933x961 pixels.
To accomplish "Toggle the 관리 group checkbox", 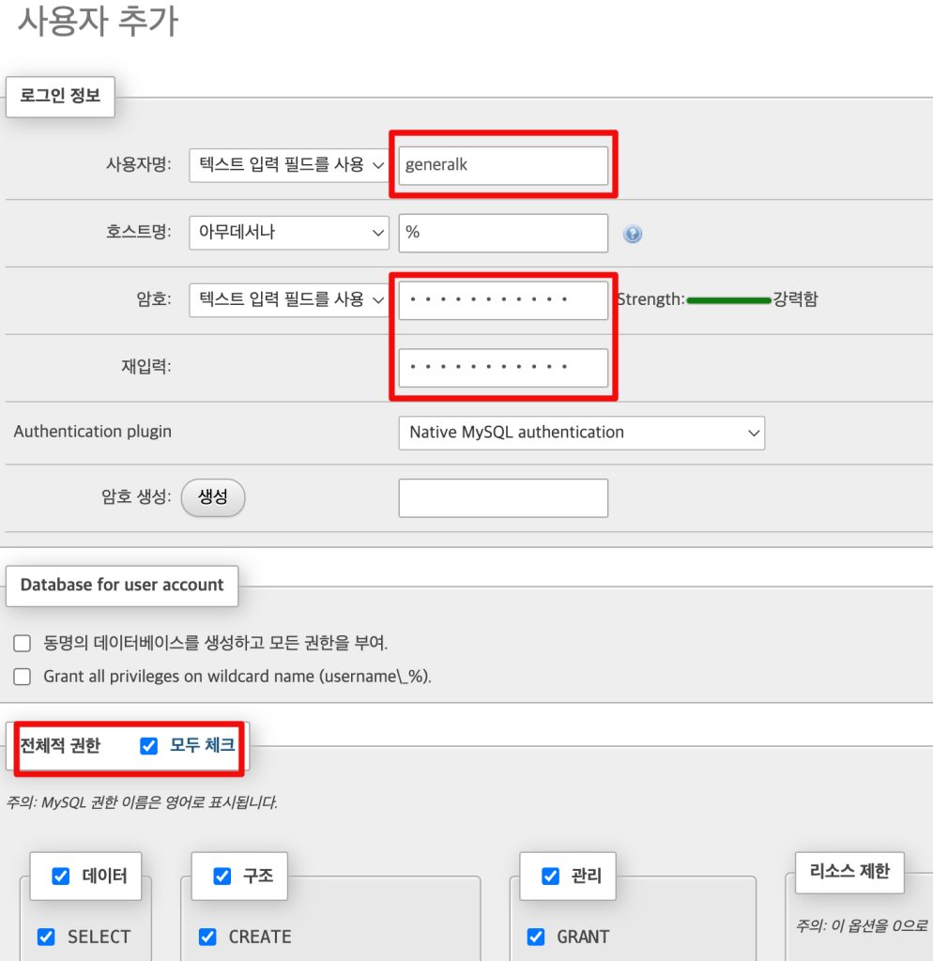I will click(550, 876).
